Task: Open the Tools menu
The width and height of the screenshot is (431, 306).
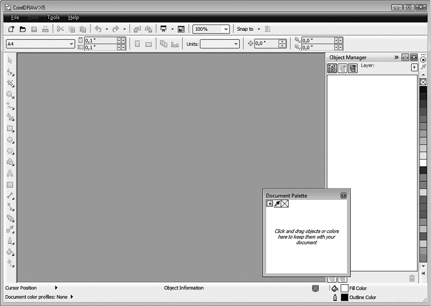Action: tap(54, 18)
